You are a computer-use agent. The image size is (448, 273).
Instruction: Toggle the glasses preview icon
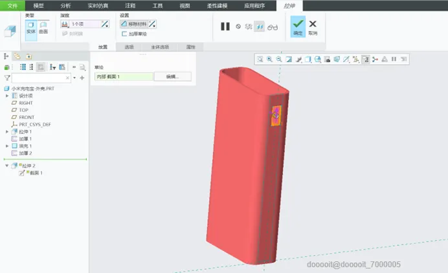pyautogui.click(x=273, y=27)
